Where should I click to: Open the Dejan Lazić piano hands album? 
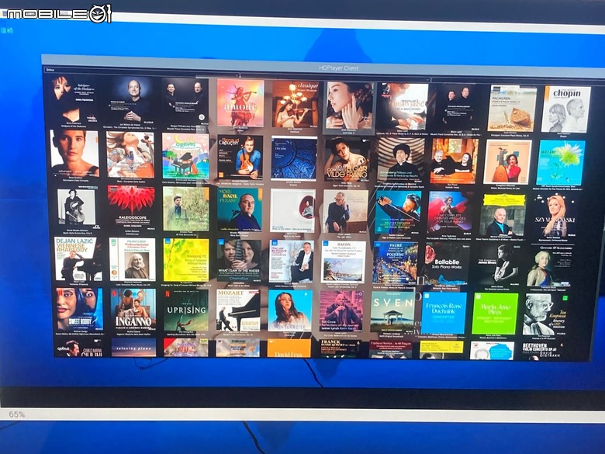[402, 106]
